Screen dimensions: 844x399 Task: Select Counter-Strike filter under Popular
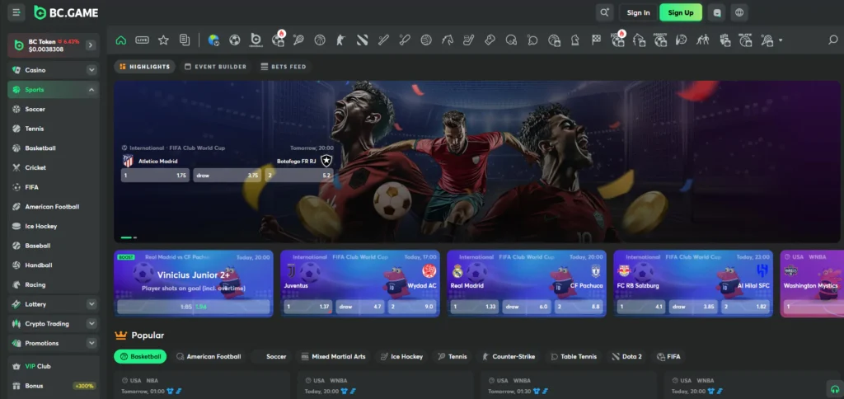point(509,356)
